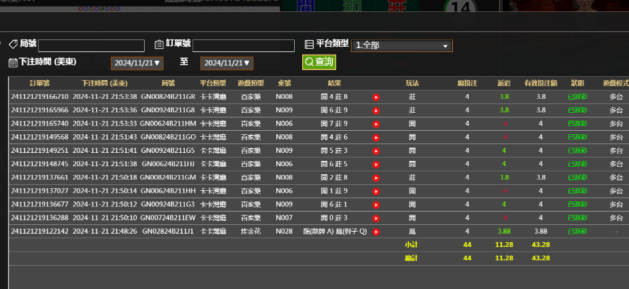Click the 遊戲類型 column header
The image size is (629, 289).
pos(251,83)
